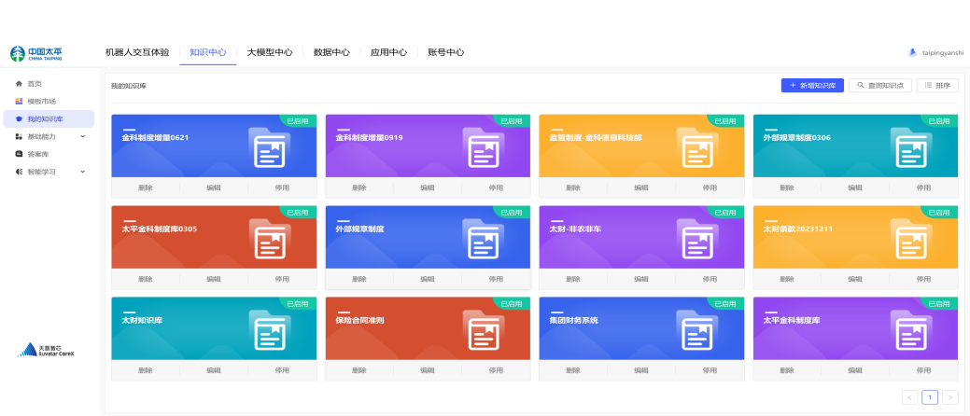Image resolution: width=970 pixels, height=416 pixels.
Task: Edit the 外部规章制度 knowledge base
Action: click(428, 280)
